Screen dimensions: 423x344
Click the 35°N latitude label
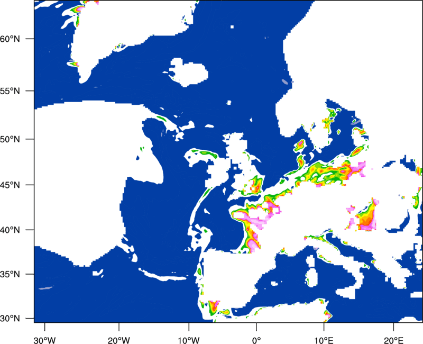pyautogui.click(x=10, y=274)
